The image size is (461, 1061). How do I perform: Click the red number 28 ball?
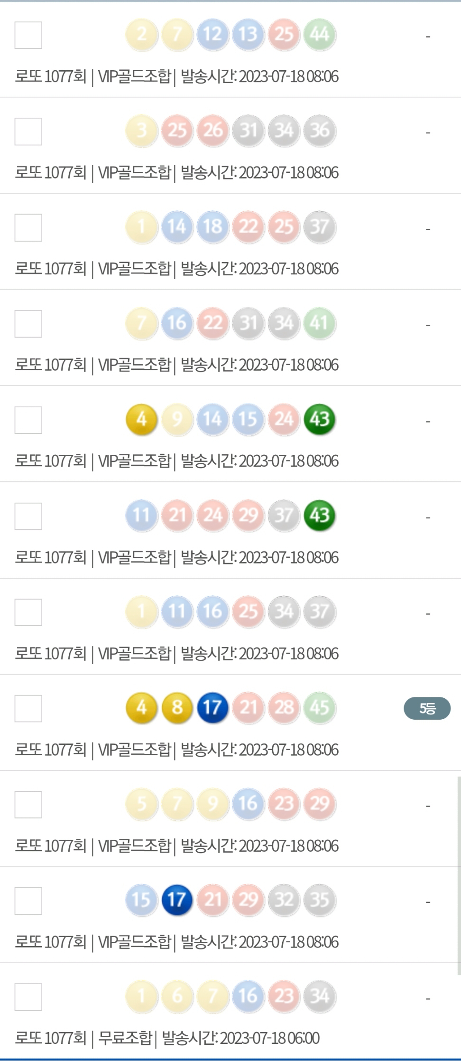284,708
